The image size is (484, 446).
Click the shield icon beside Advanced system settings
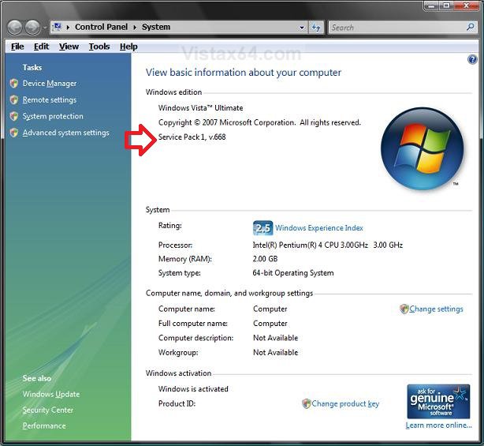tap(14, 133)
